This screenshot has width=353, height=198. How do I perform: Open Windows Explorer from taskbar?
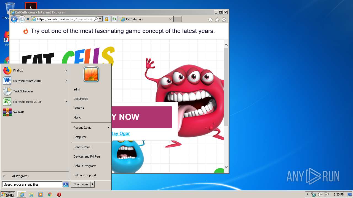(31, 194)
